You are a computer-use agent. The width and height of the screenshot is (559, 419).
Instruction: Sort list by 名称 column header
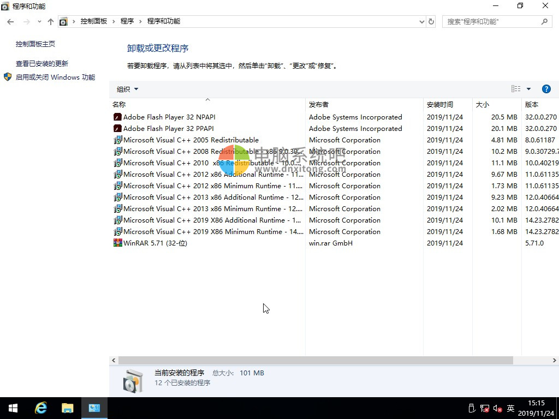coord(119,104)
